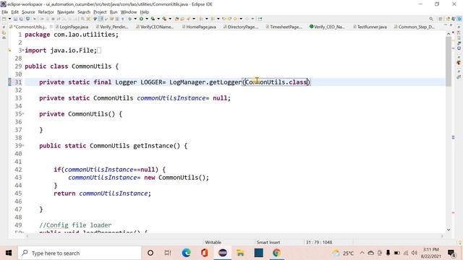Collapse the CommonUtils constructor at line 35

pos(23,113)
